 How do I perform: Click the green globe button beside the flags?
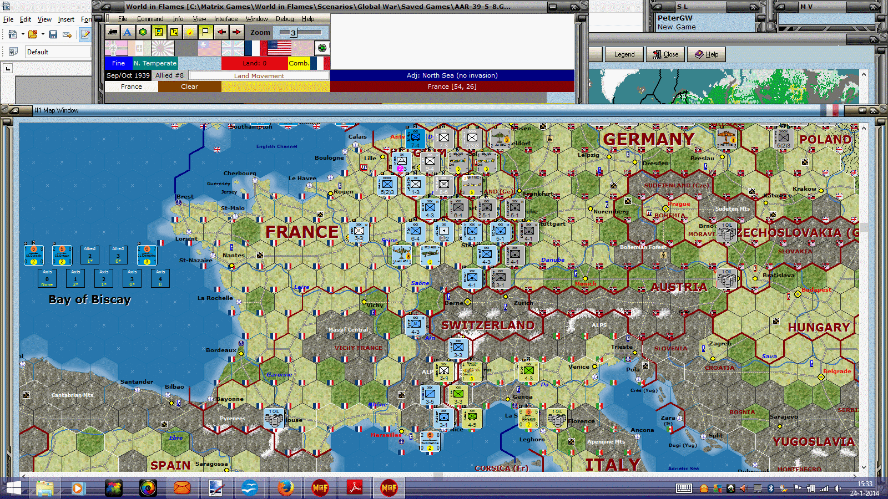coord(322,48)
